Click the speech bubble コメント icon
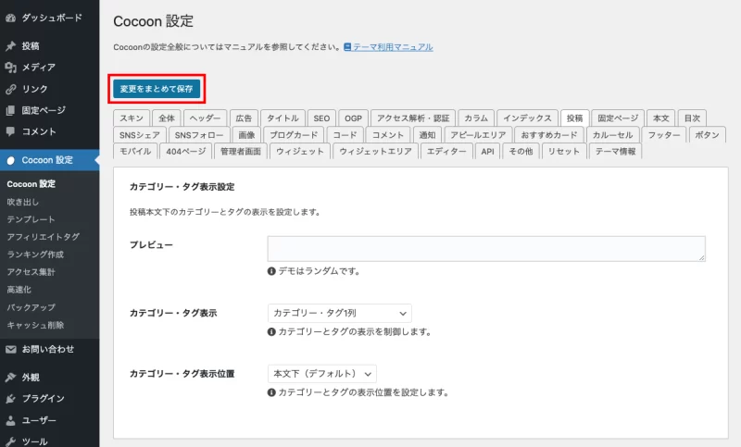741x447 pixels. [10, 131]
